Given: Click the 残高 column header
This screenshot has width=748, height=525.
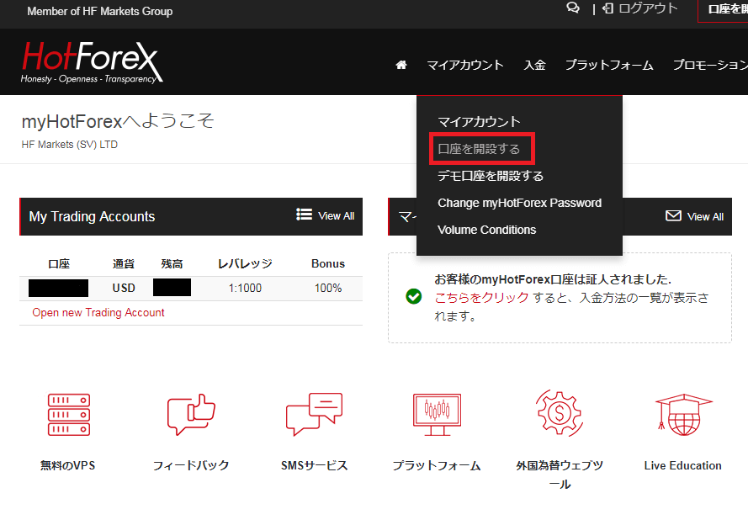Looking at the screenshot, I should (172, 263).
